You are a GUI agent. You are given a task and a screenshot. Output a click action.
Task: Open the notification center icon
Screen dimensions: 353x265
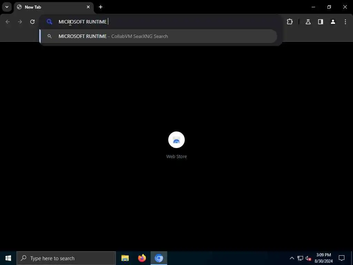coord(342,258)
